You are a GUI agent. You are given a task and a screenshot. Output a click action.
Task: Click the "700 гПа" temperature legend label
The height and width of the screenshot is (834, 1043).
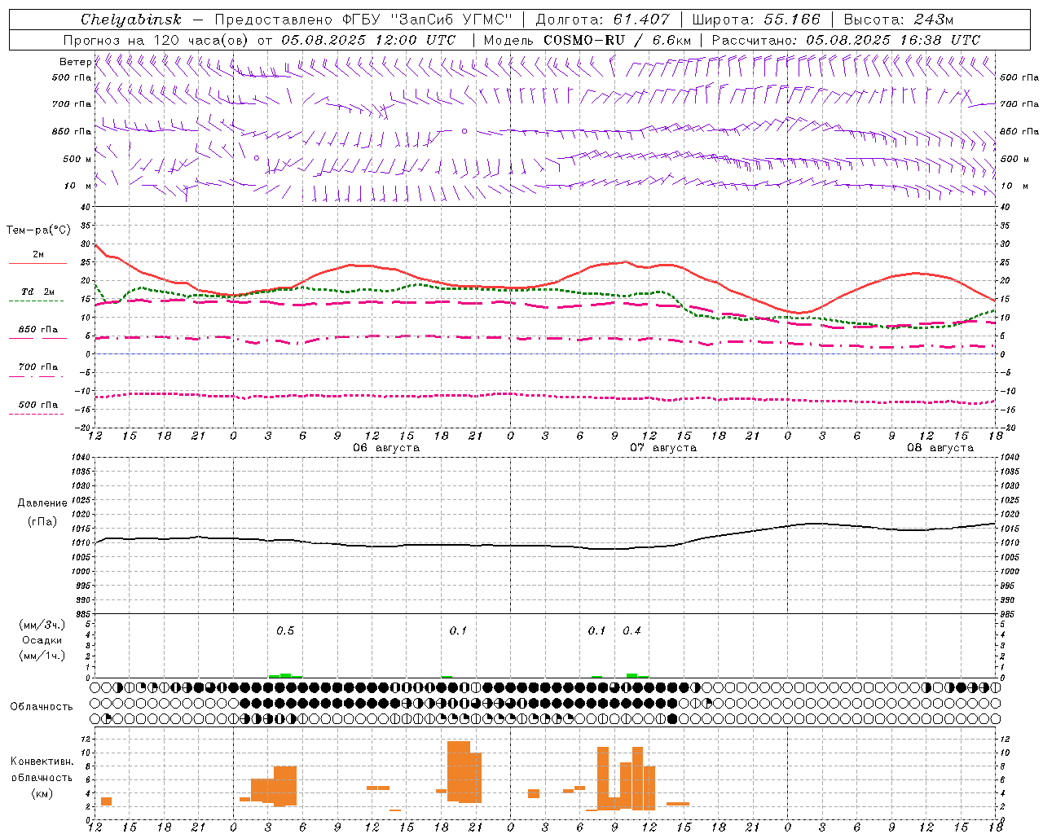pyautogui.click(x=37, y=367)
